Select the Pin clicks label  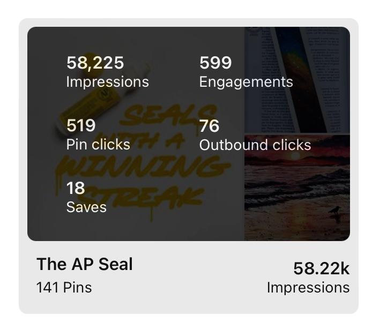98,145
